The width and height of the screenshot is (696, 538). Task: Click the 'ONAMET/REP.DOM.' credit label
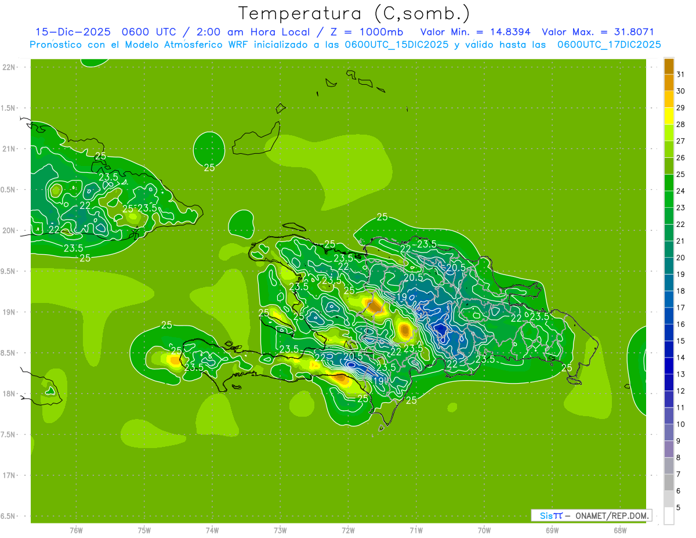tap(611, 515)
